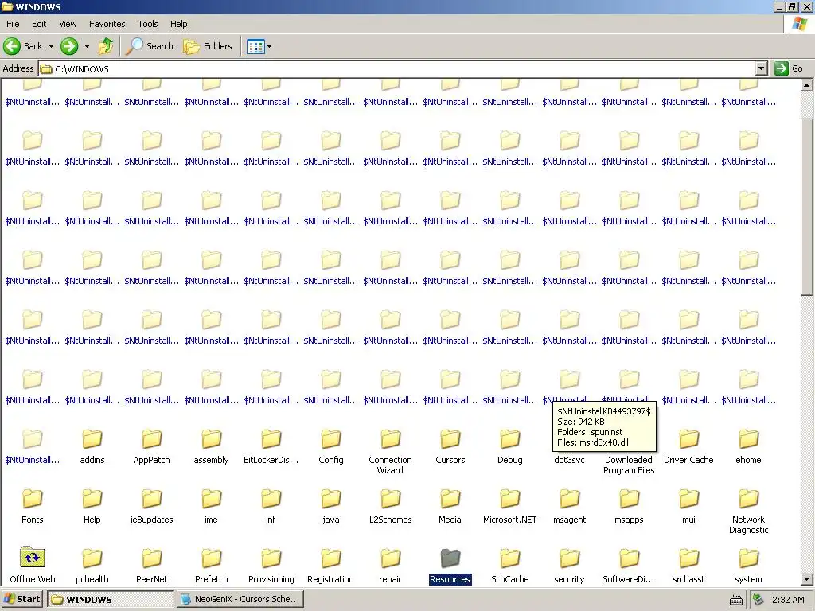The height and width of the screenshot is (611, 815).
Task: Select the srchasst folder
Action: (688, 566)
